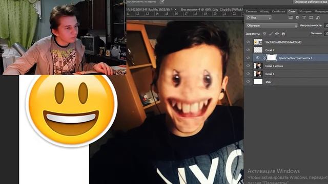The image size is (328, 184).
Task: Click the history brush icon in options bar
Action: tap(162, 2)
